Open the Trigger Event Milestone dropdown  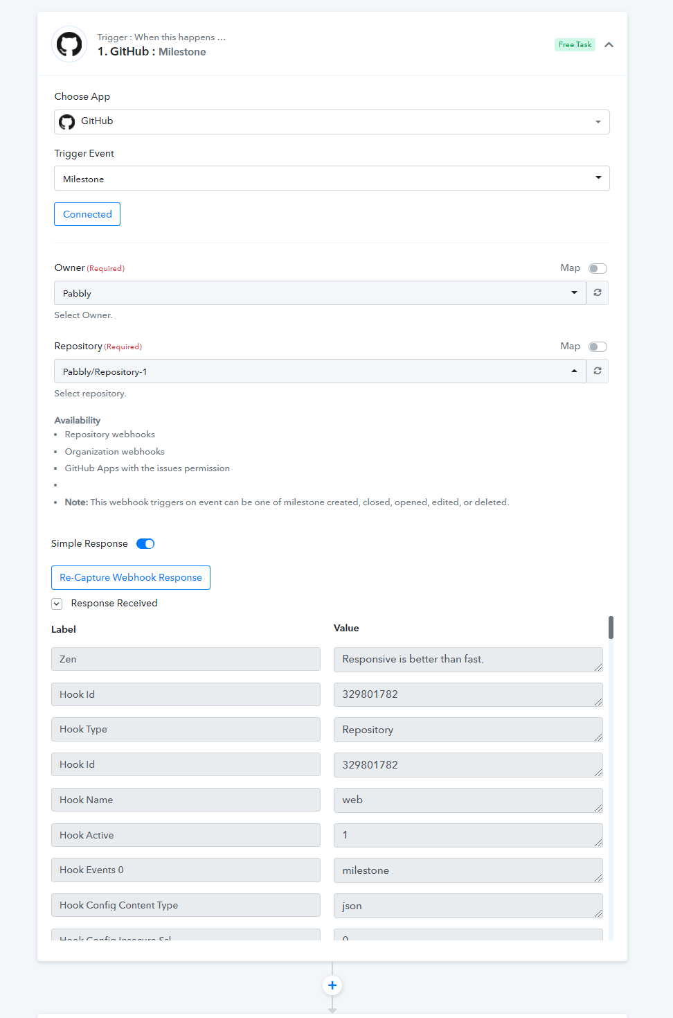[x=332, y=178]
